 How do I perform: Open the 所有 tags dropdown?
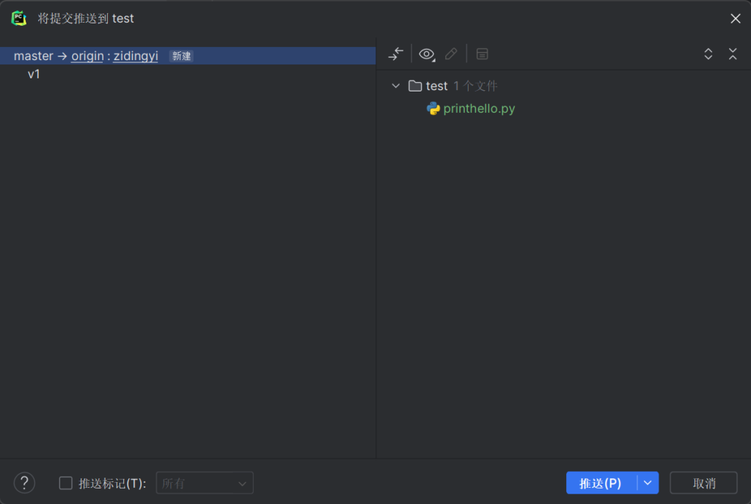(x=205, y=483)
